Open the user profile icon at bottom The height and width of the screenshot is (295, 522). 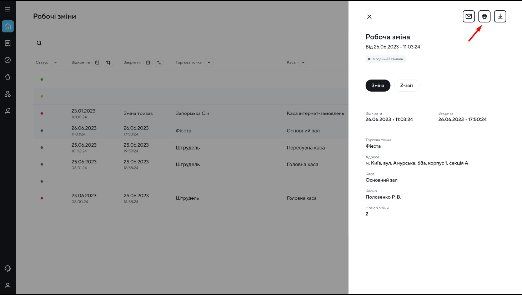click(x=7, y=285)
